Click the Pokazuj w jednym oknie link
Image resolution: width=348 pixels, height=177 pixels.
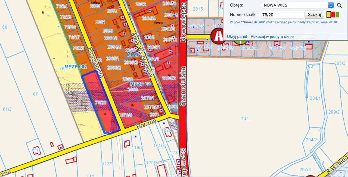click(272, 36)
